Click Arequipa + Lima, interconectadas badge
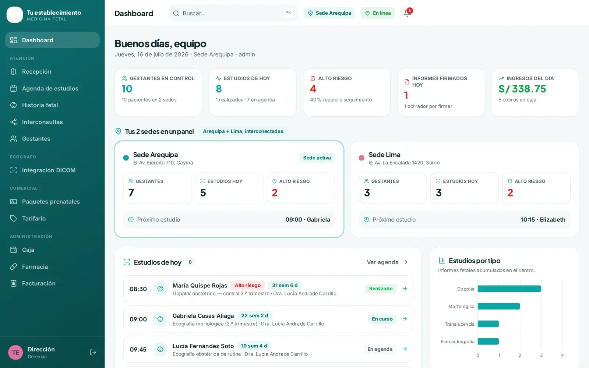This screenshot has height=368, width=589. pyautogui.click(x=243, y=131)
